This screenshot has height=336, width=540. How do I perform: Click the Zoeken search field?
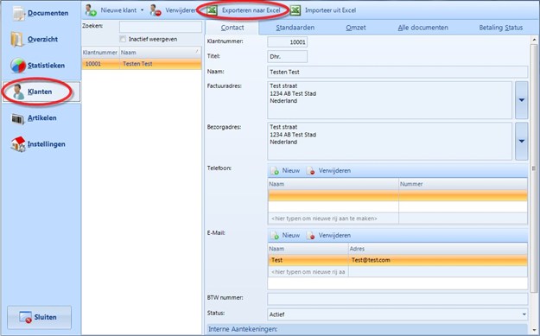coord(161,27)
